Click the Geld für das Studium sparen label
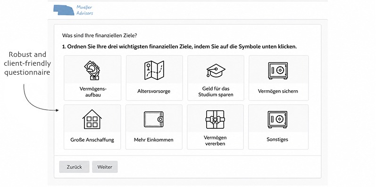Image resolution: width=376 pixels, height=187 pixels. coord(216,92)
